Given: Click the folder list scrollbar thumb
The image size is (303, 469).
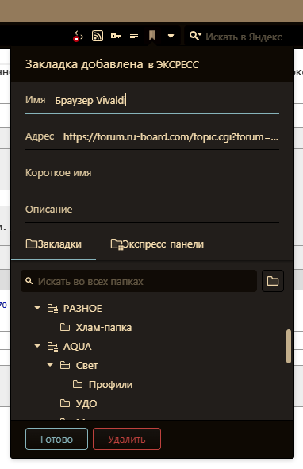Looking at the screenshot, I should (289, 346).
